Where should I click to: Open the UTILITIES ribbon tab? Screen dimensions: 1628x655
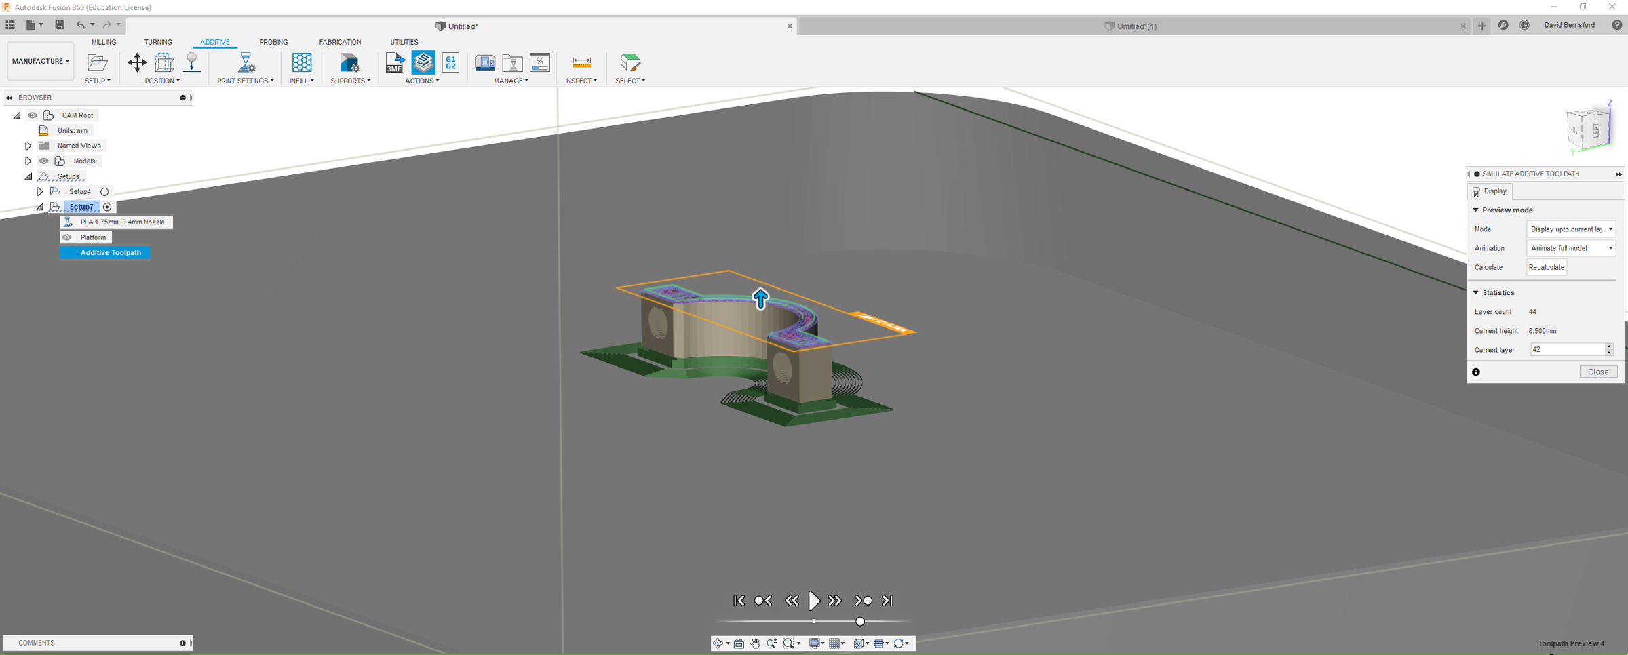(404, 41)
